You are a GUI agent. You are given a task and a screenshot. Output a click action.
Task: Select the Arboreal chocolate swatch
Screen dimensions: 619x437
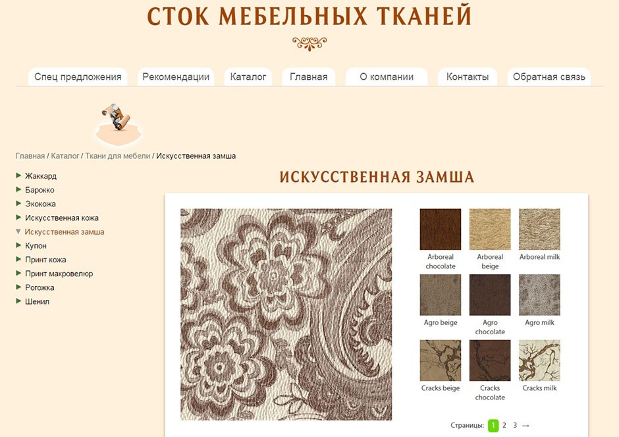click(x=440, y=229)
